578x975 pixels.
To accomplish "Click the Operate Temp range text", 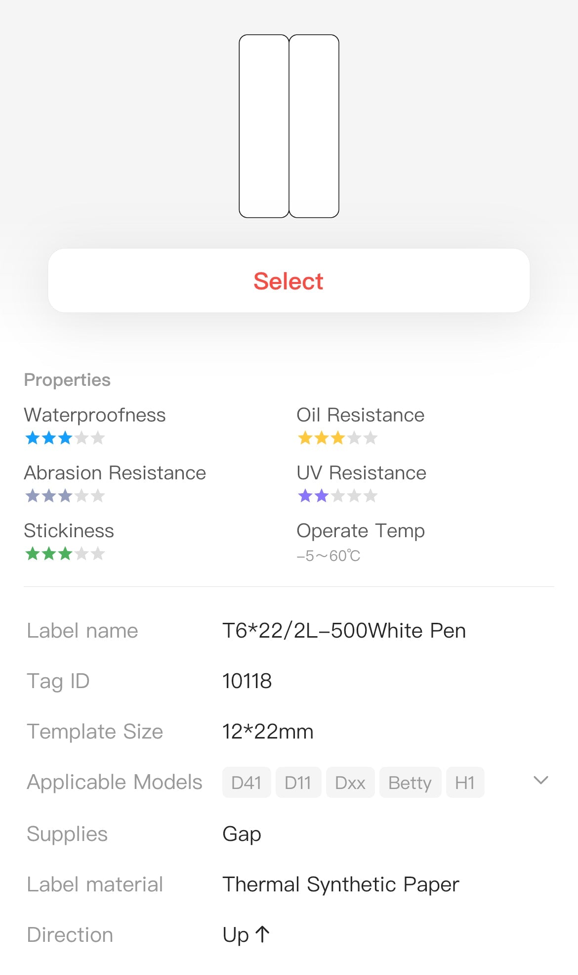I will 329,556.
